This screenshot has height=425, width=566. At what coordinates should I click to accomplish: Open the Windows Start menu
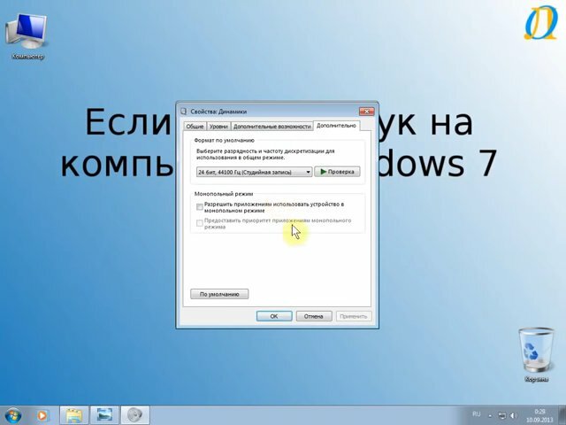pos(13,415)
